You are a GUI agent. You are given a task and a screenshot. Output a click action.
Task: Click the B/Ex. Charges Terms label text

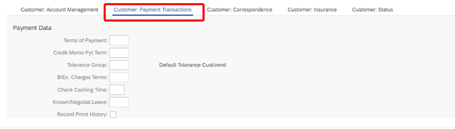pyautogui.click(x=82, y=77)
